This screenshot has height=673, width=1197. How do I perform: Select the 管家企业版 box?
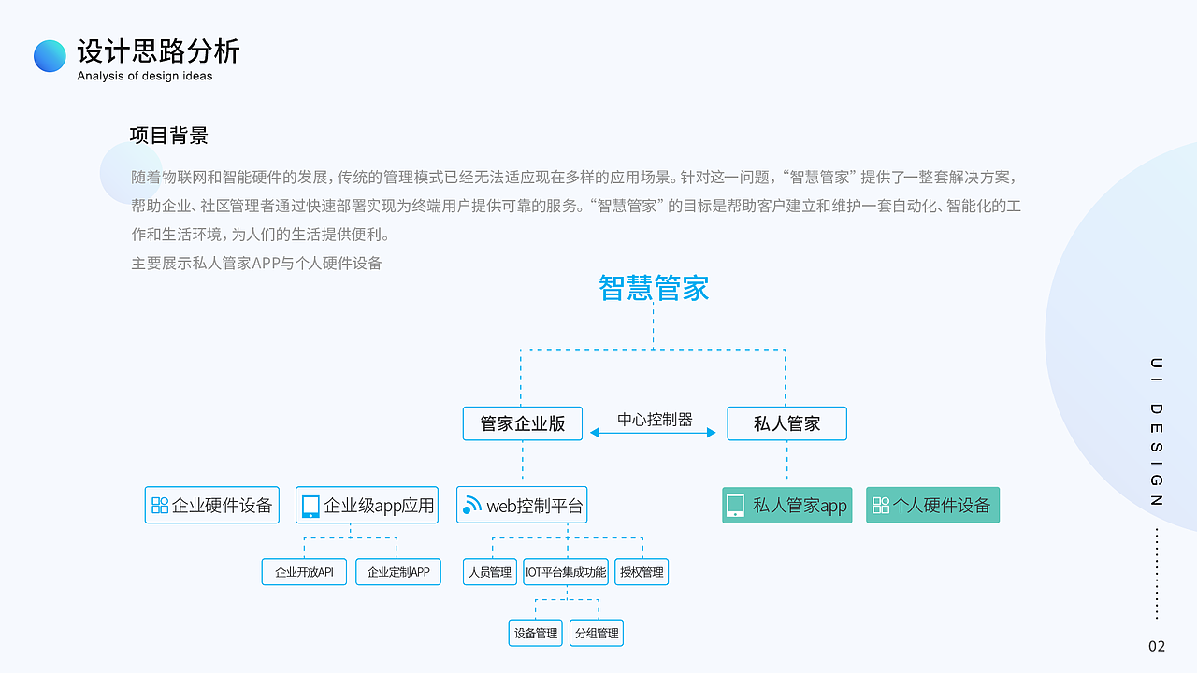click(522, 423)
